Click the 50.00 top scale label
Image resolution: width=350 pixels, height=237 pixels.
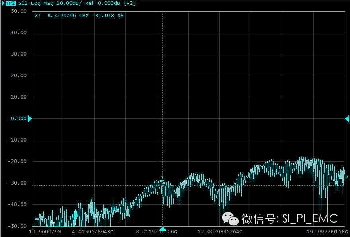point(19,11)
